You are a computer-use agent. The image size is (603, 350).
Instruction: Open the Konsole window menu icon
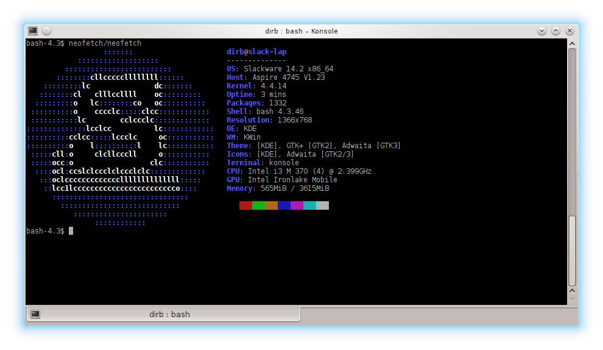33,30
